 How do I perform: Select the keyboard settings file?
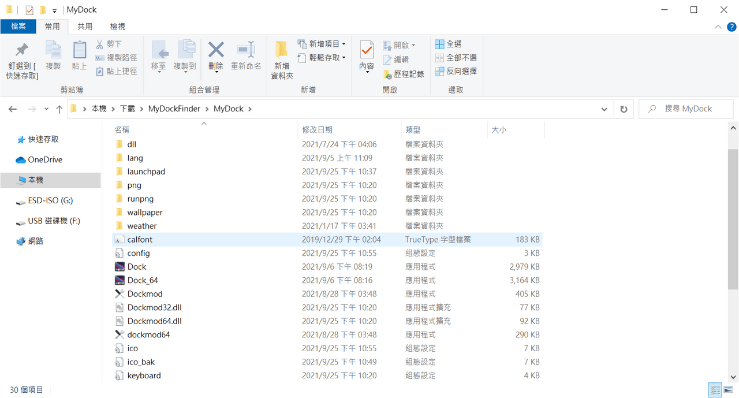click(x=144, y=375)
